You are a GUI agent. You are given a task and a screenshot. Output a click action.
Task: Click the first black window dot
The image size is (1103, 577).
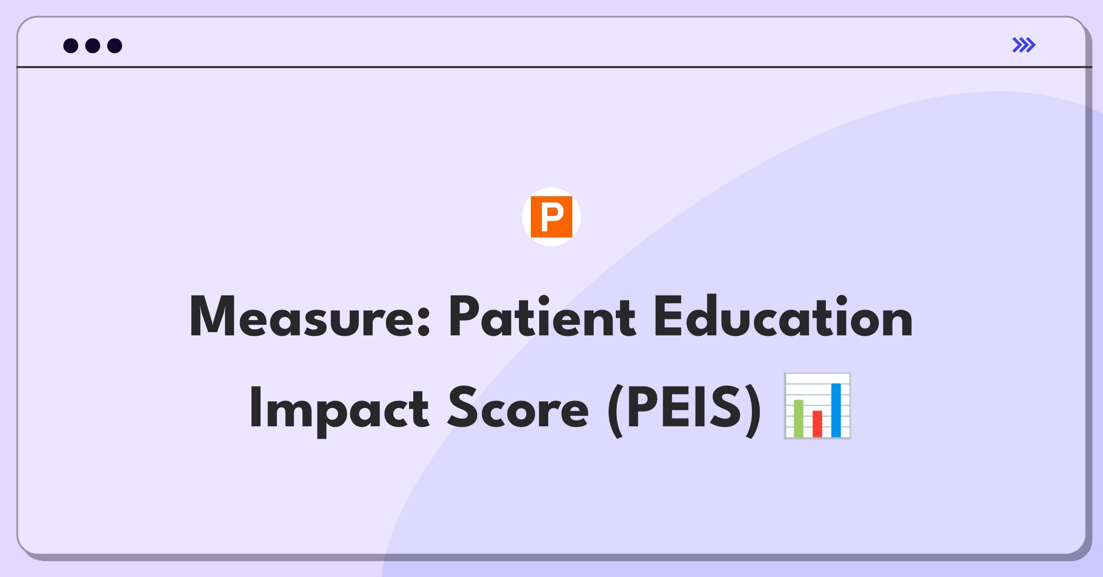coord(71,45)
